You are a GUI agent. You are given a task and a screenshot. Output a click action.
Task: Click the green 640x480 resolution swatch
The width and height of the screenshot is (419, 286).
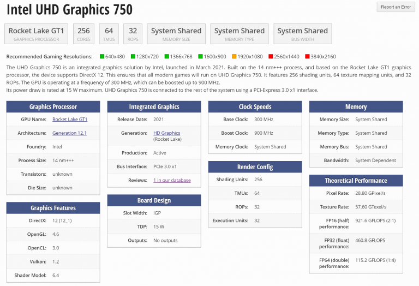click(102, 56)
